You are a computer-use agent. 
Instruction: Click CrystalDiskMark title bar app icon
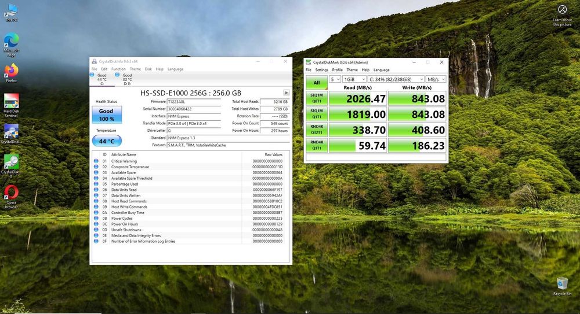[309, 62]
